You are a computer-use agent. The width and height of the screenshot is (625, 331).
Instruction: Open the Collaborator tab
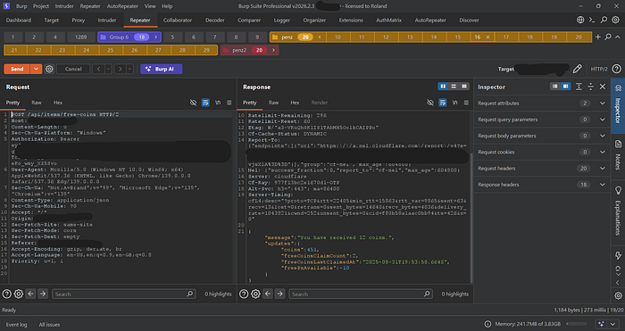[x=178, y=20]
